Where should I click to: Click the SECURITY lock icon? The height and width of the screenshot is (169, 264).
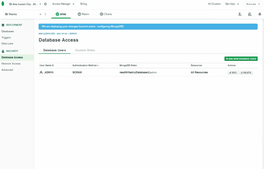click(3, 51)
